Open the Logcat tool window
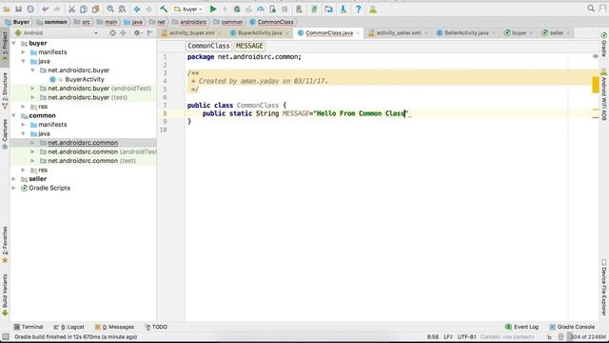This screenshot has width=609, height=343. point(69,327)
